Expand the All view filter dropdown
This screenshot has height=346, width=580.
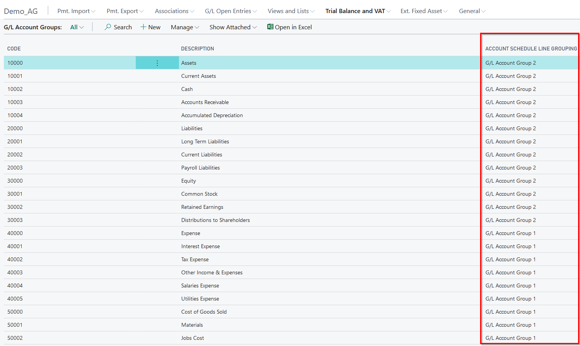(77, 27)
